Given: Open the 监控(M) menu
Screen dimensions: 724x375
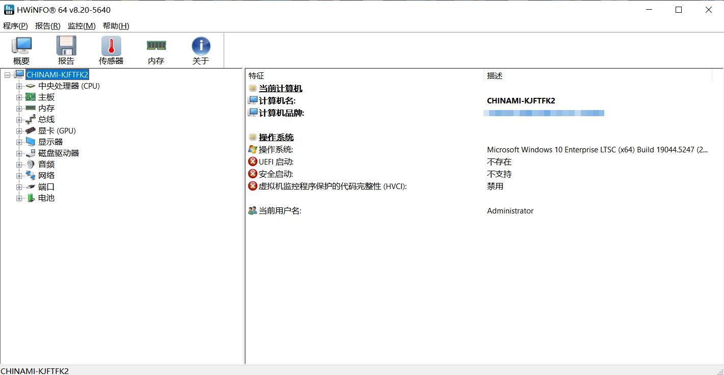Looking at the screenshot, I should 82,26.
